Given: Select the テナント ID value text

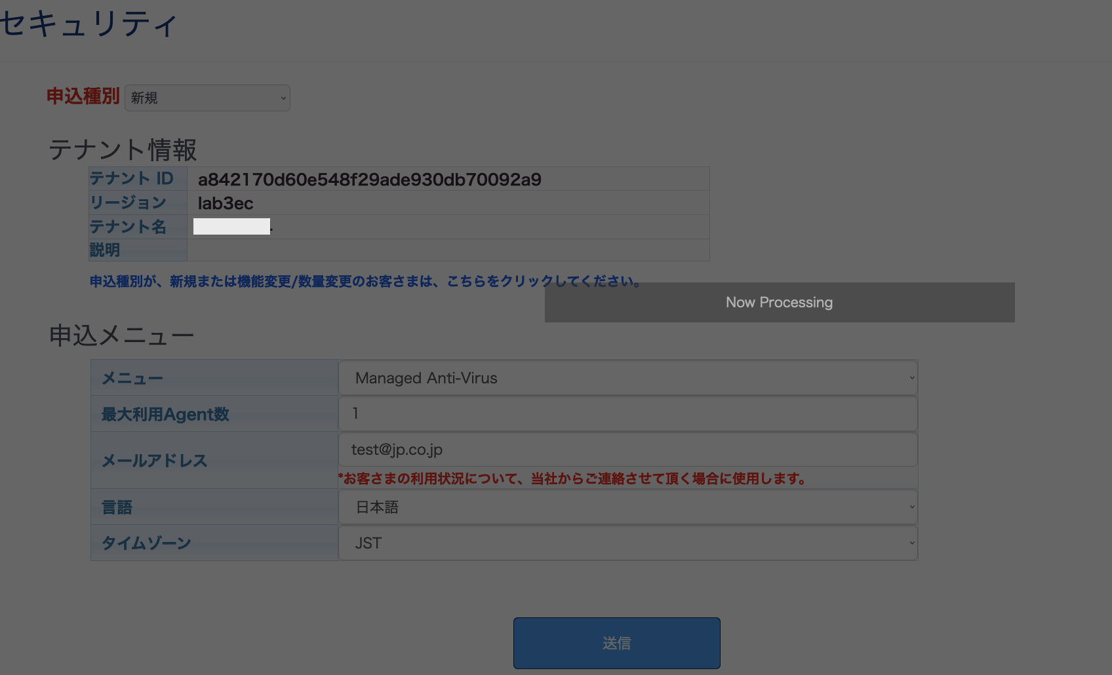Looking at the screenshot, I should (369, 179).
